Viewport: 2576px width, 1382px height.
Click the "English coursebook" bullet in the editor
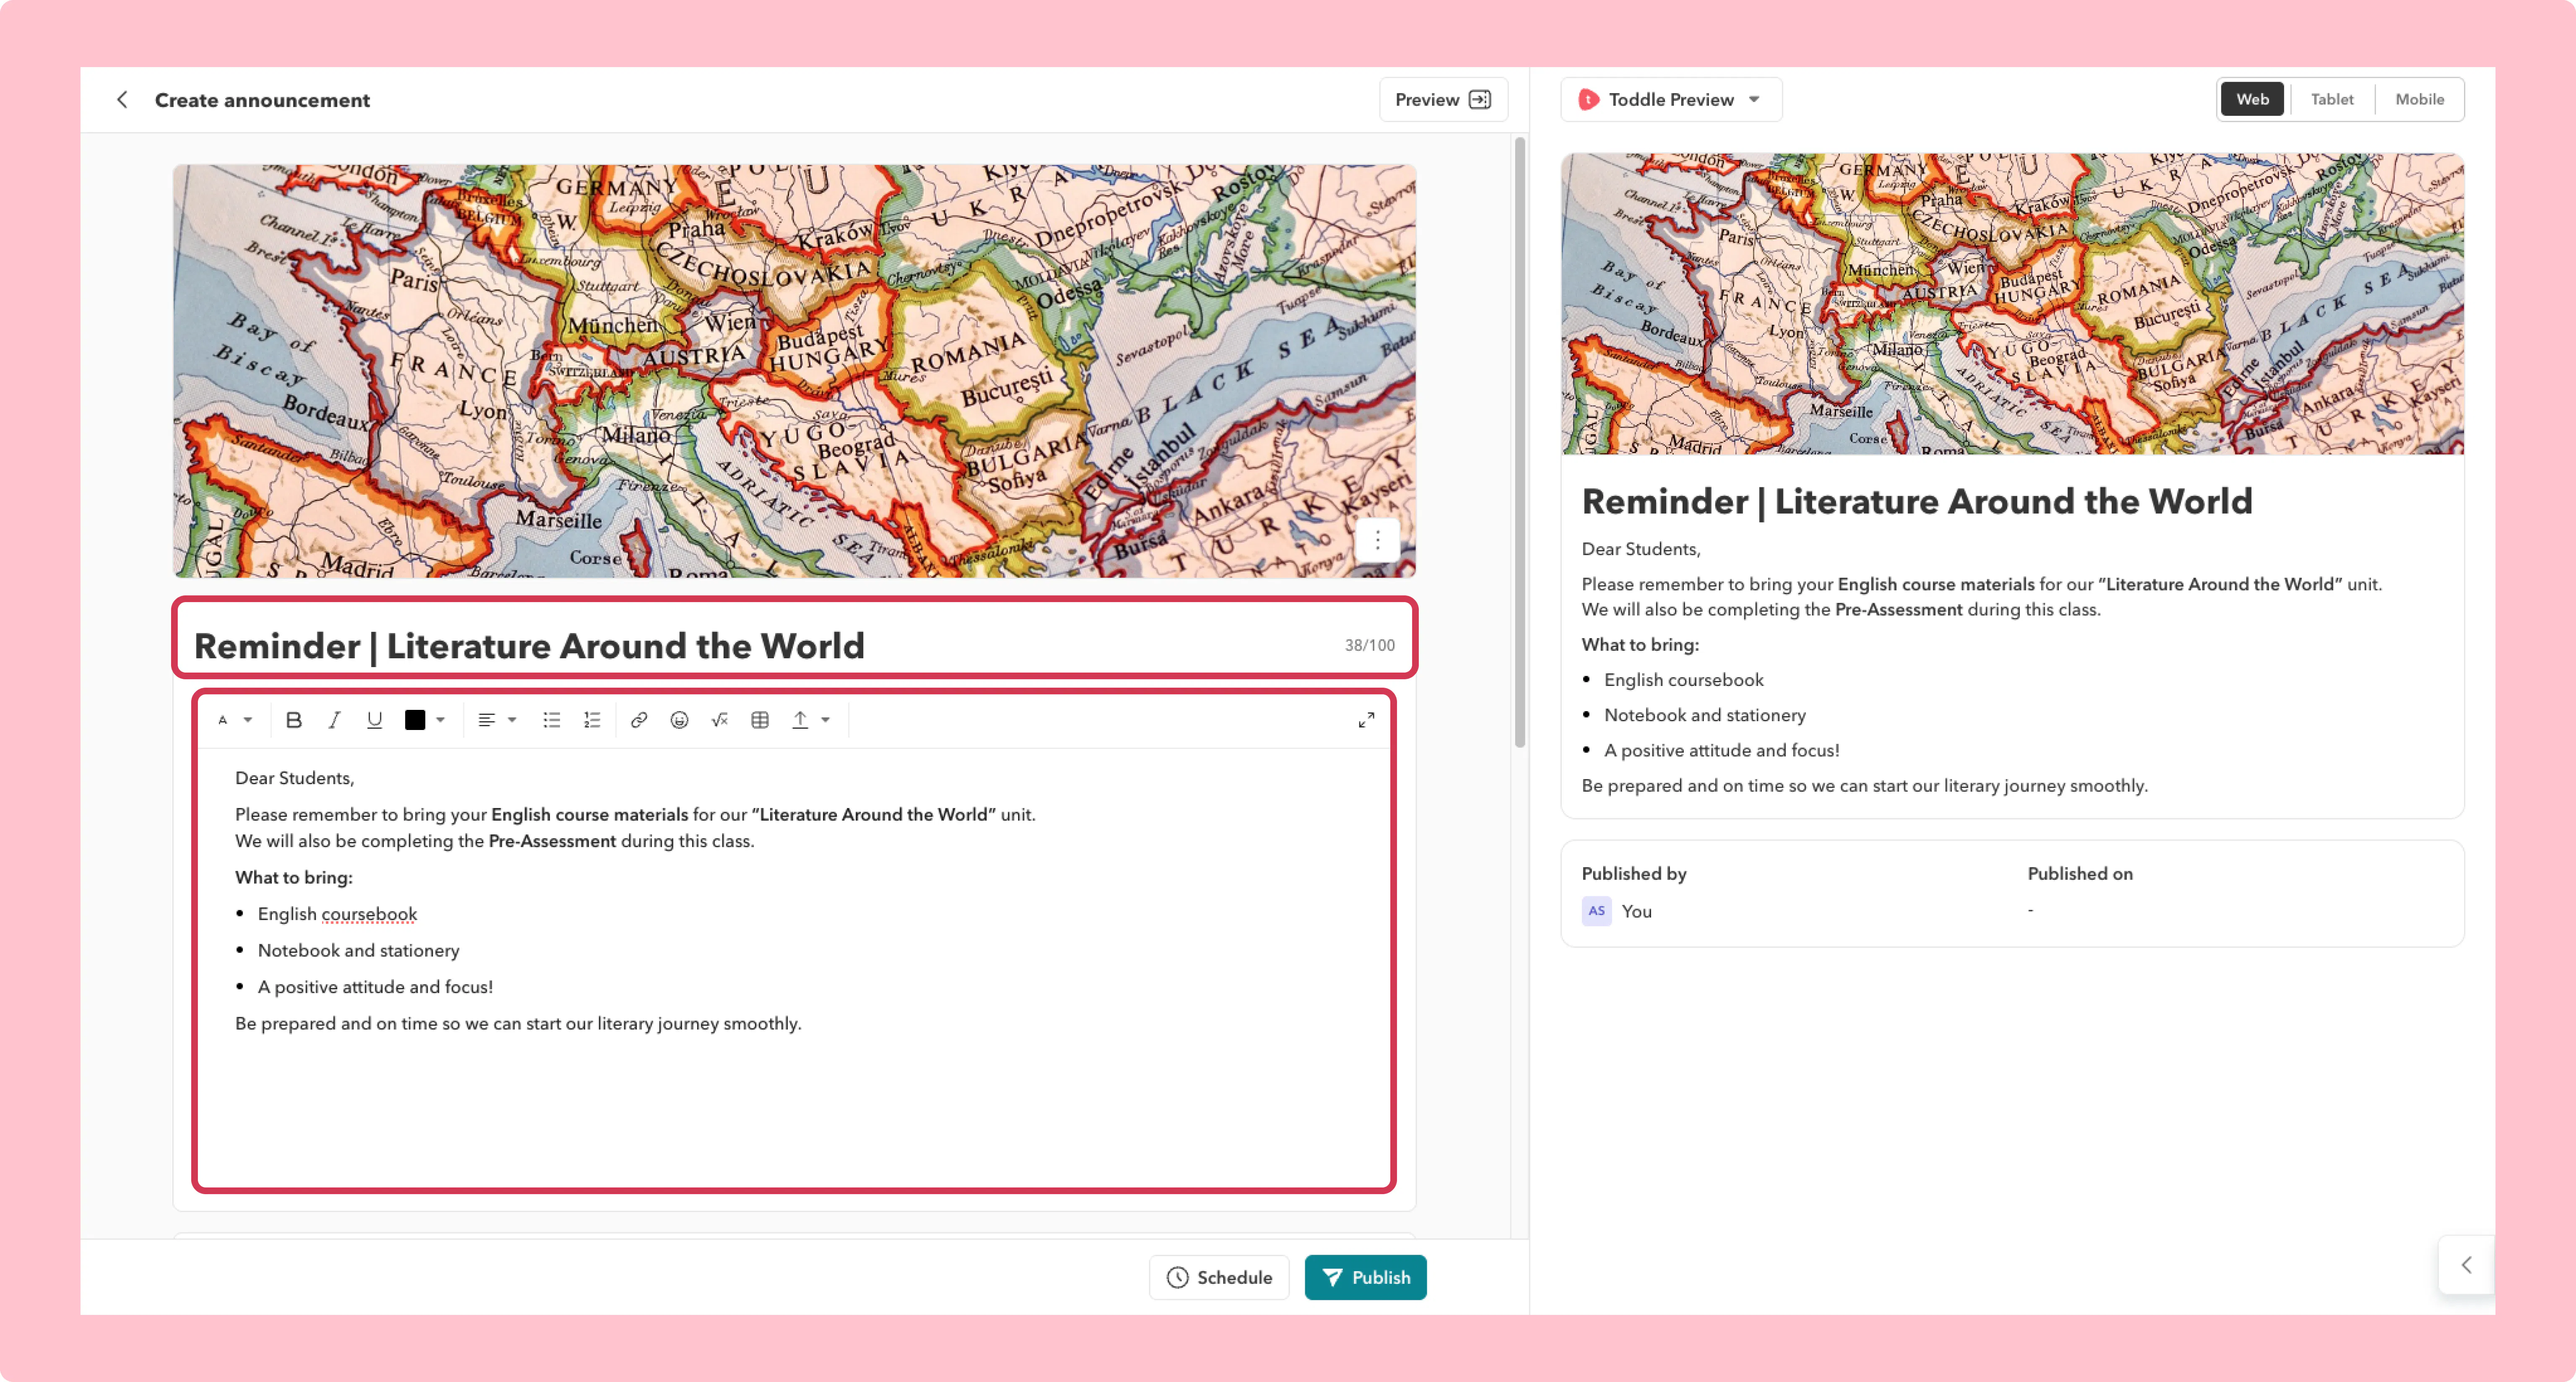click(337, 914)
